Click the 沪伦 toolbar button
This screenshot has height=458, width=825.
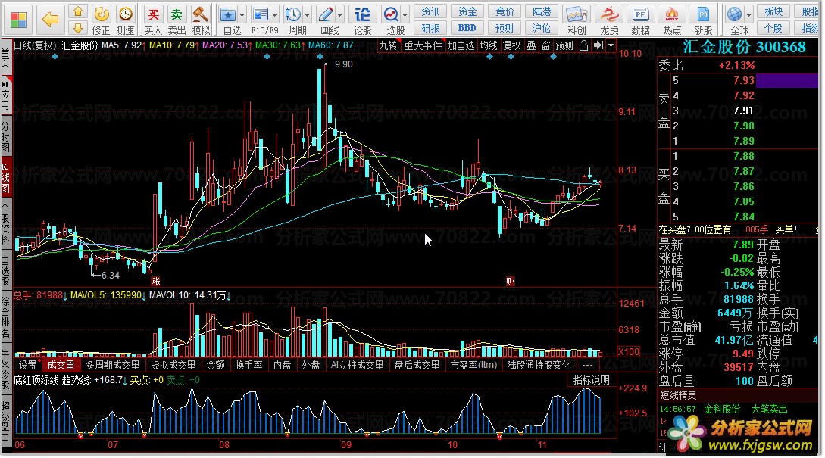click(x=542, y=28)
